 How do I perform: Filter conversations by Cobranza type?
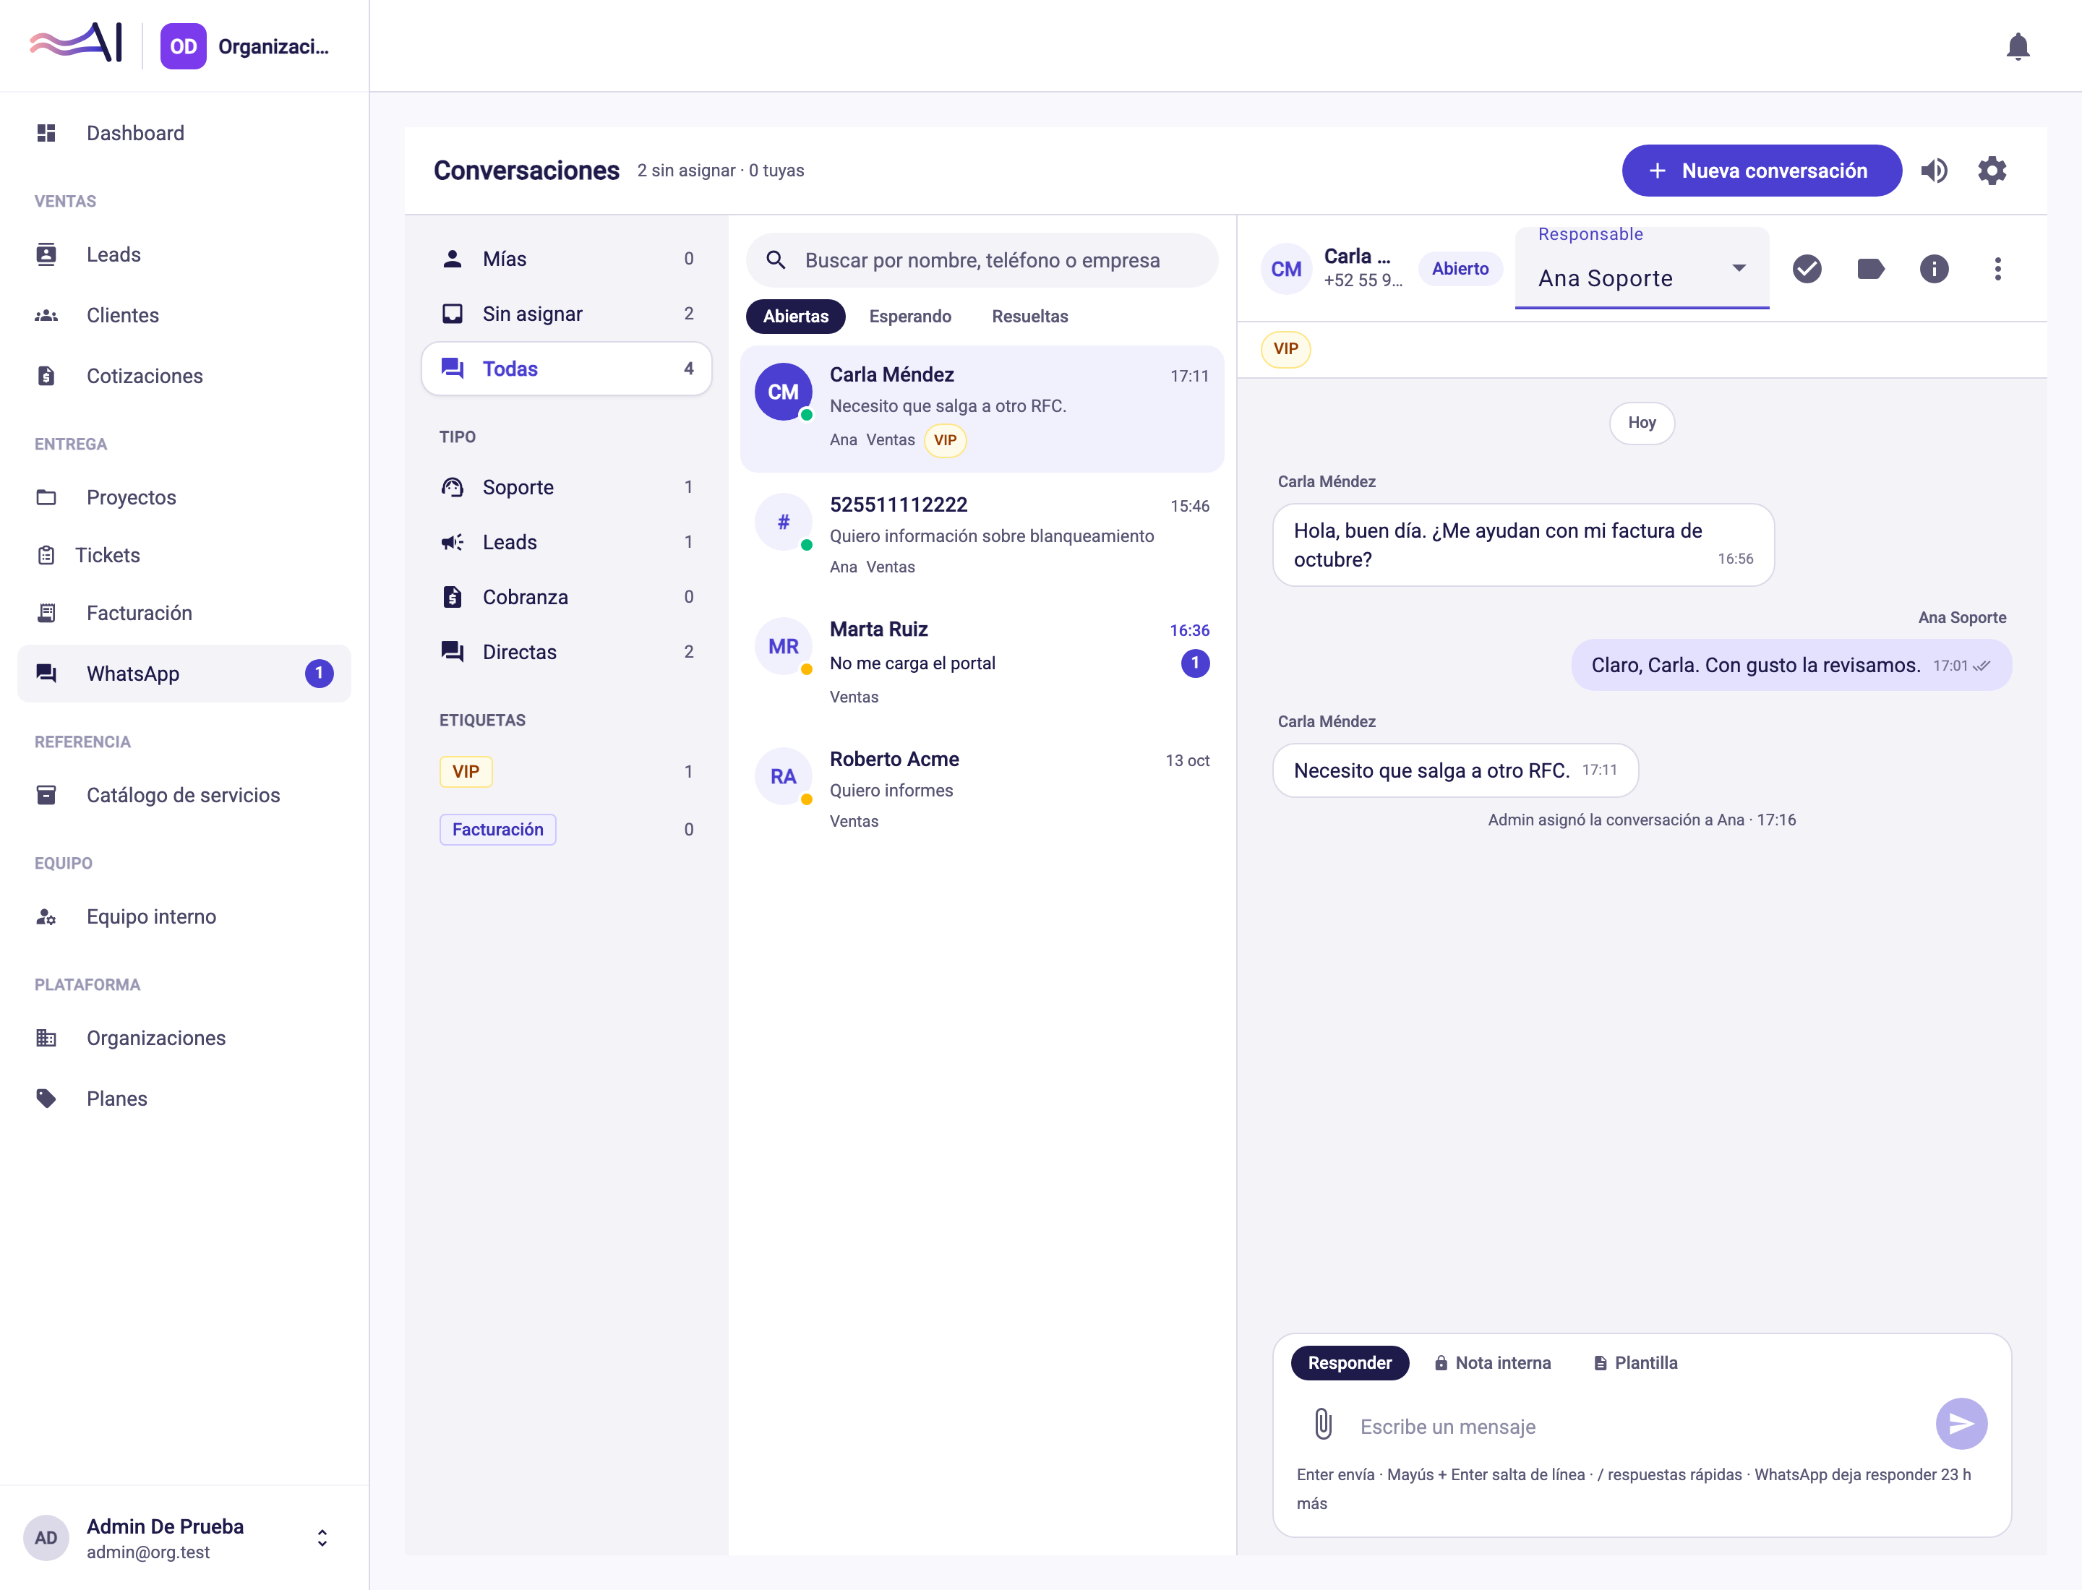click(567, 597)
